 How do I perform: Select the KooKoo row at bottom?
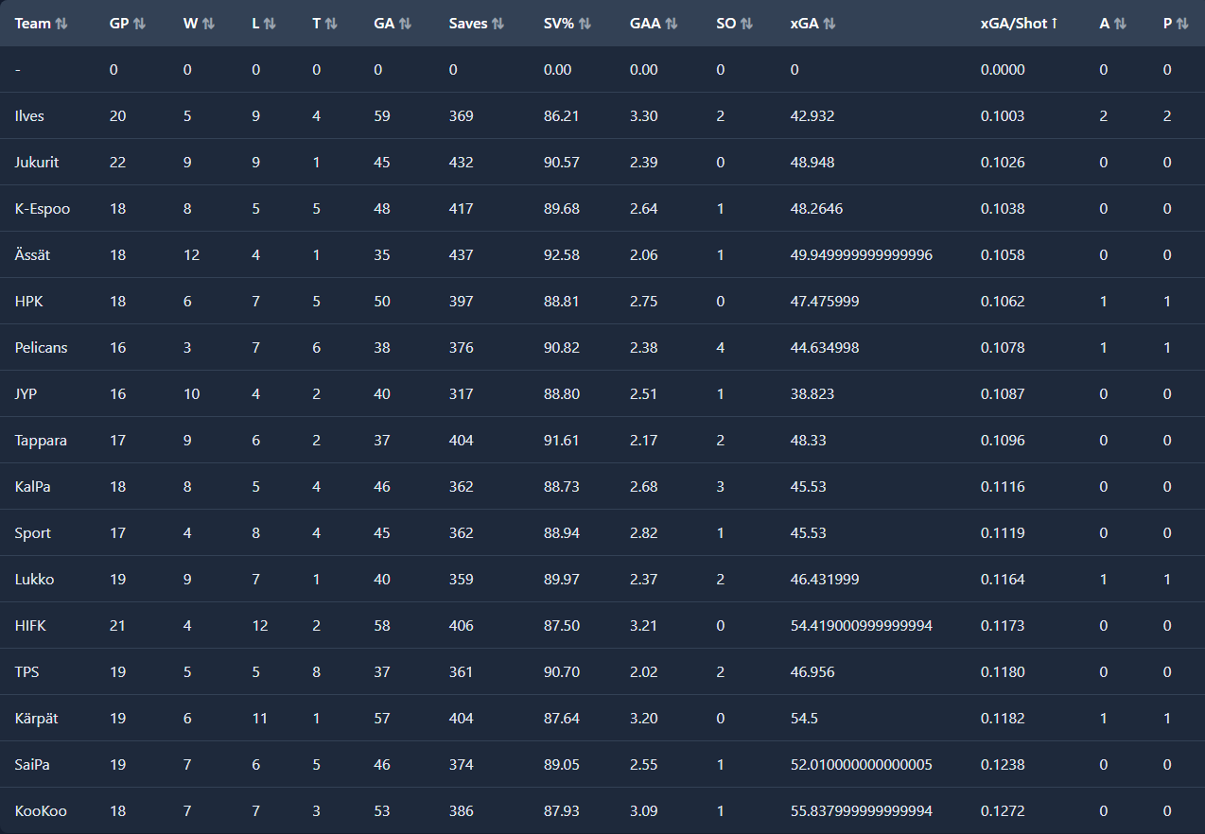click(41, 811)
